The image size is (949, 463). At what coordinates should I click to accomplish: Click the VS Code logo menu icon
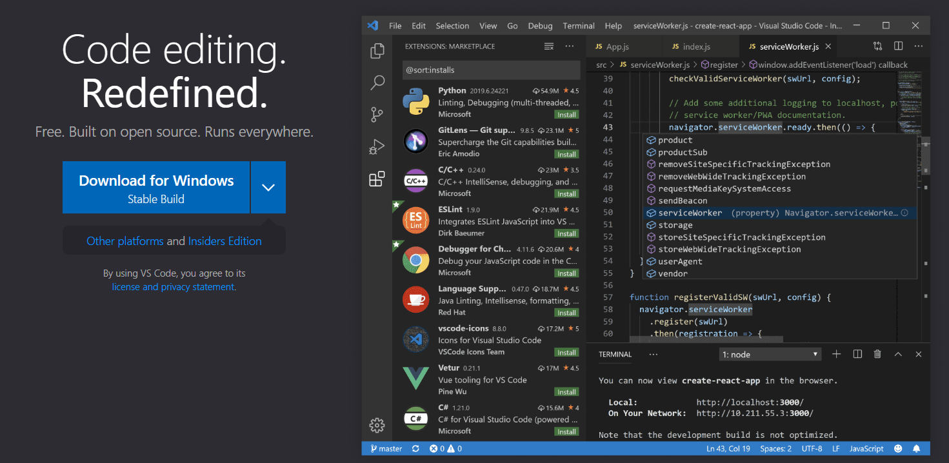click(372, 26)
